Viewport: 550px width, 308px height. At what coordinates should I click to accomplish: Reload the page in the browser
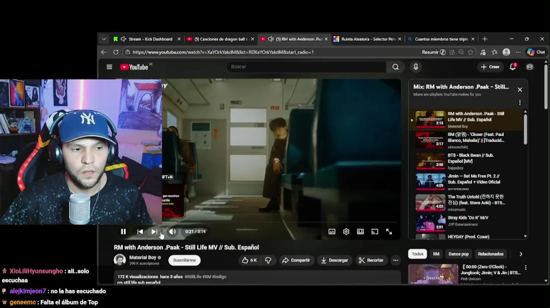pos(116,52)
